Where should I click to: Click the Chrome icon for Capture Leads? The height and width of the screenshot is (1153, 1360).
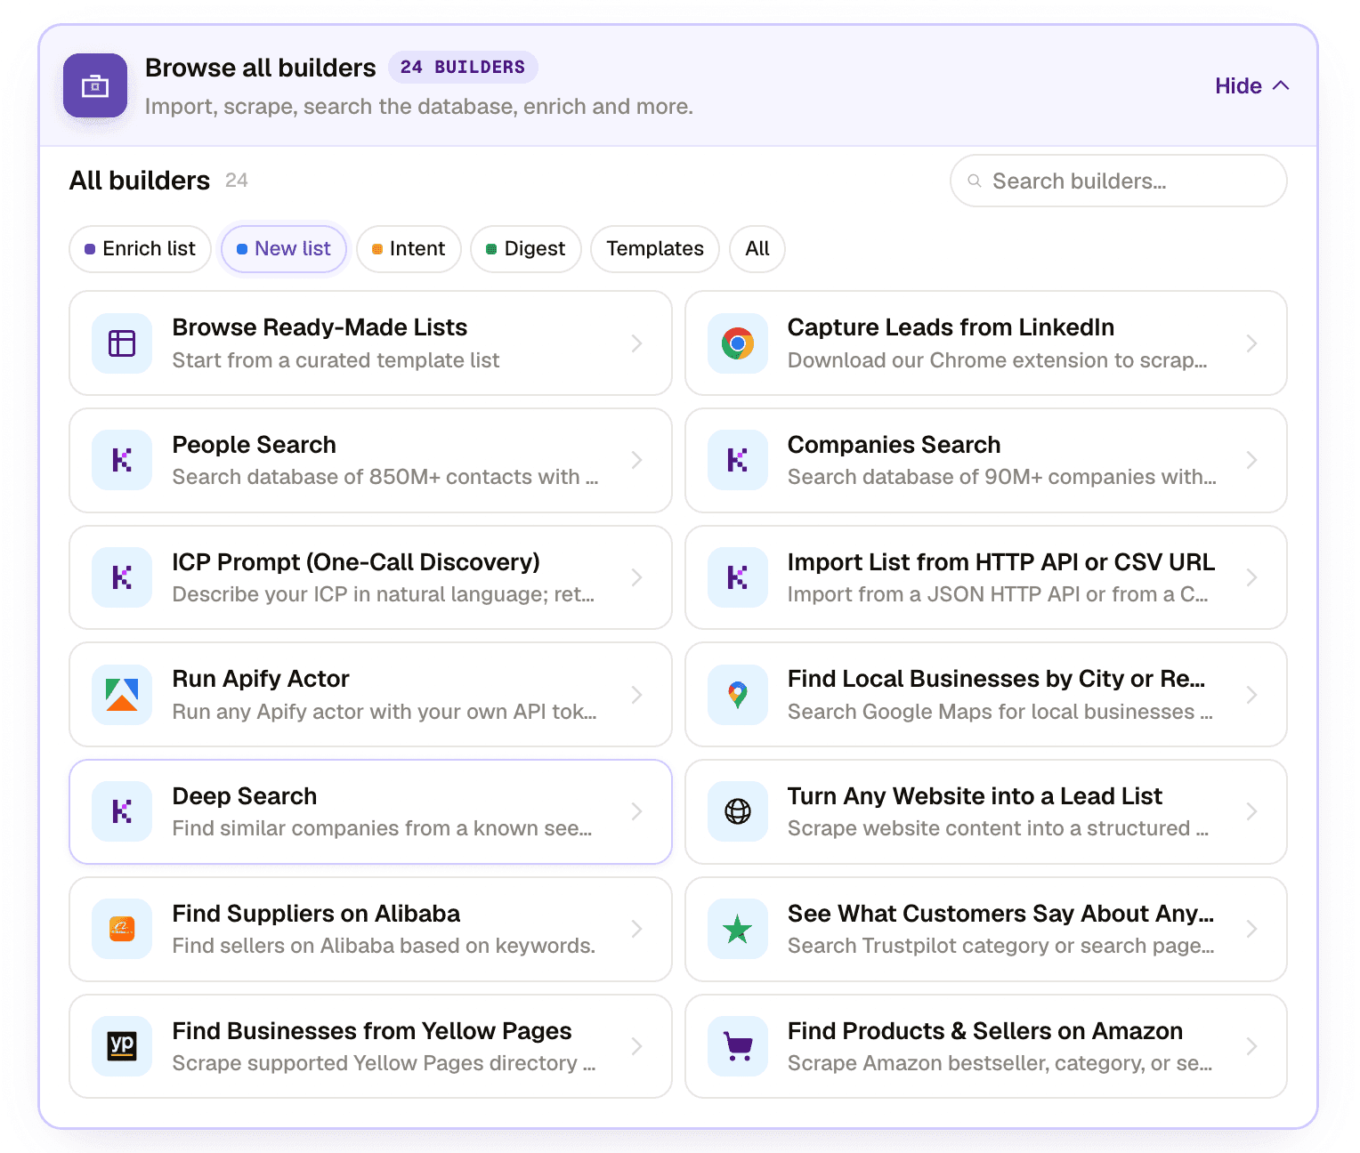738,343
